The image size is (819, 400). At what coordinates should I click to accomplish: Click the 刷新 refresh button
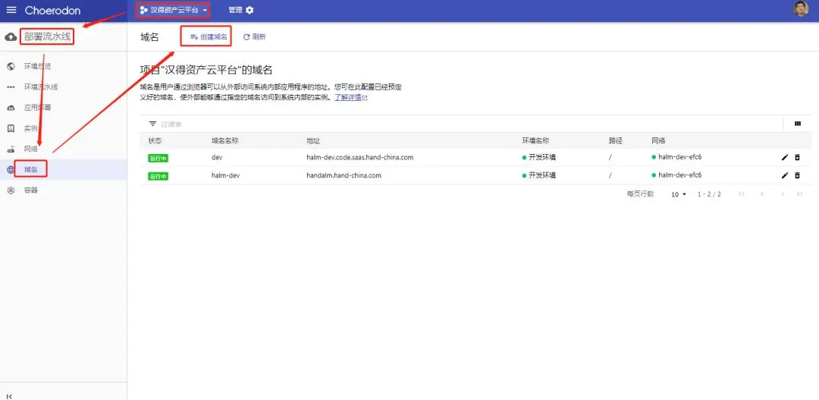point(254,37)
